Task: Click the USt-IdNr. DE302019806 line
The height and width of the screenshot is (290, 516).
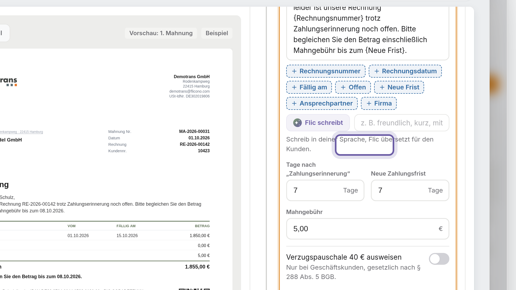Action: click(x=189, y=96)
